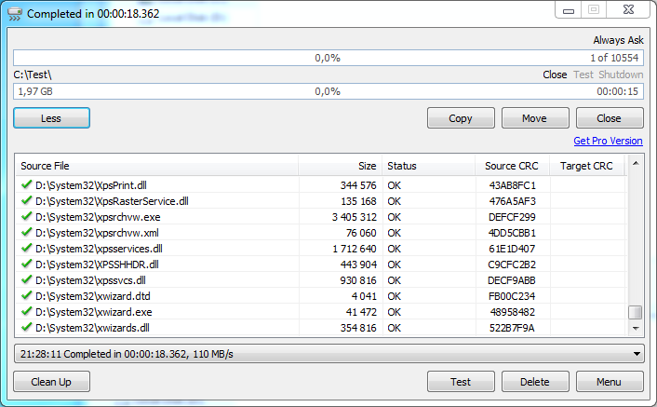Screen dimensions: 657x407
Task: Select row D:\System32\xpsrchvw.xml
Action: [321, 233]
